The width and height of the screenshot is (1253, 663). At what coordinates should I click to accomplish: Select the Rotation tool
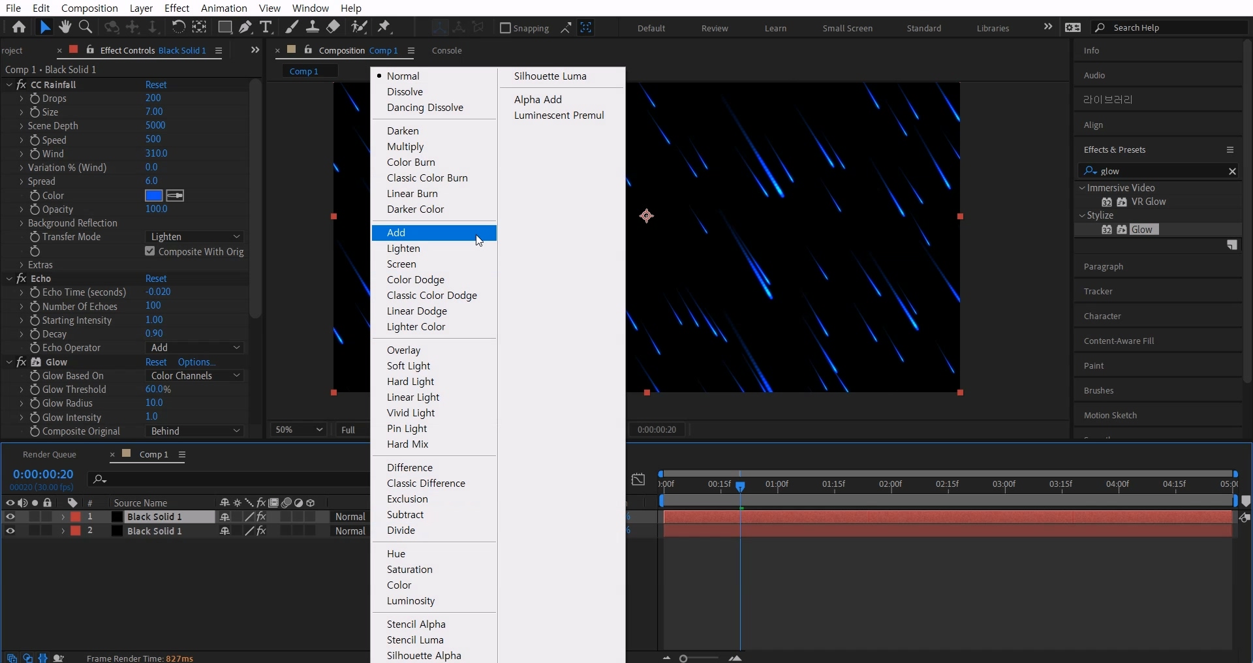(178, 27)
